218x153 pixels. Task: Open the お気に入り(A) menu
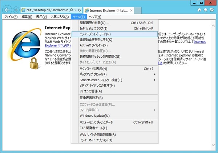(60, 17)
